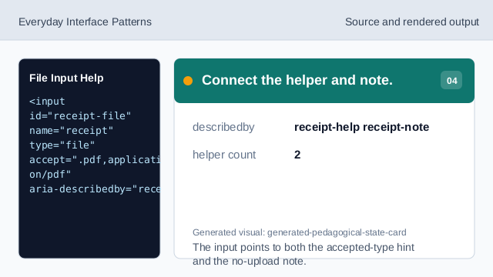493x277 pixels.
Task: Click the description 'The input points to both' text
Action: pos(304,254)
